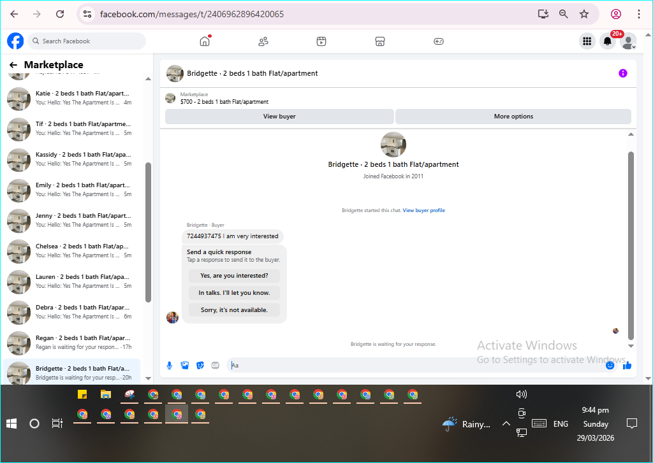The height and width of the screenshot is (463, 653).
Task: Open the volume speaker icon
Action: click(x=522, y=394)
